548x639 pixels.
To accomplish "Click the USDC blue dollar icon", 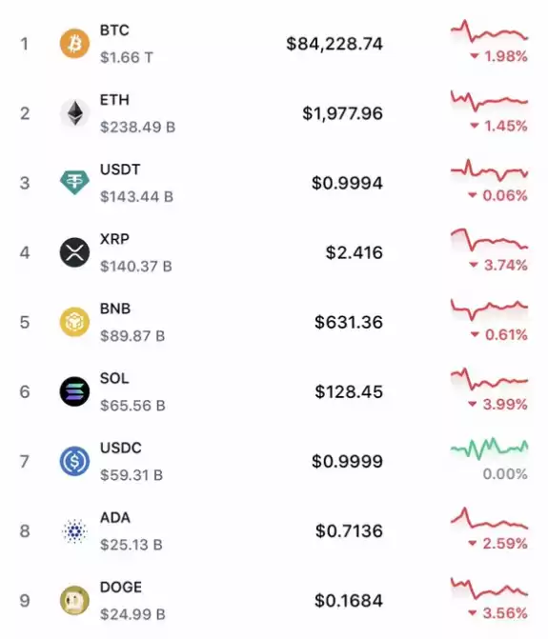I will pyautogui.click(x=74, y=461).
